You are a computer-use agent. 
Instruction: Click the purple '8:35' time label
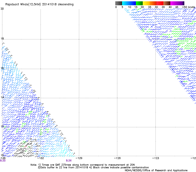(3, 161)
